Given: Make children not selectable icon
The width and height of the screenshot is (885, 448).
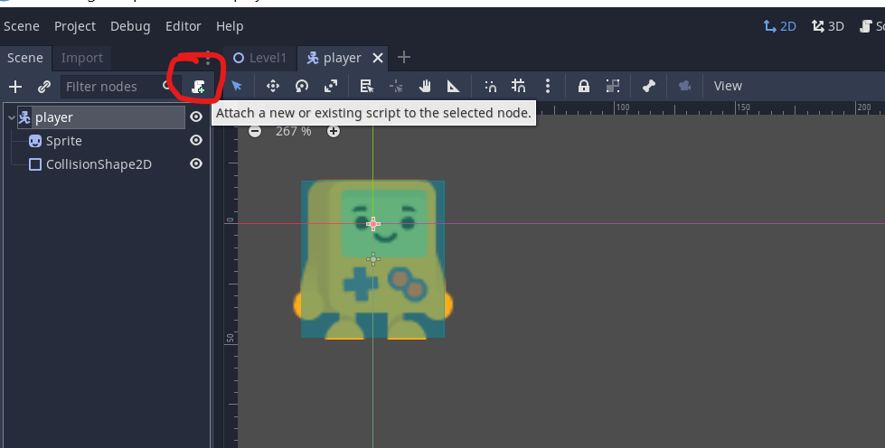Looking at the screenshot, I should click(x=613, y=86).
